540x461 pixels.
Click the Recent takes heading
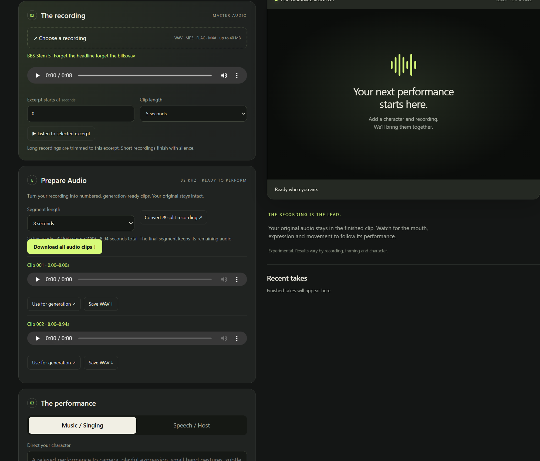tap(287, 278)
